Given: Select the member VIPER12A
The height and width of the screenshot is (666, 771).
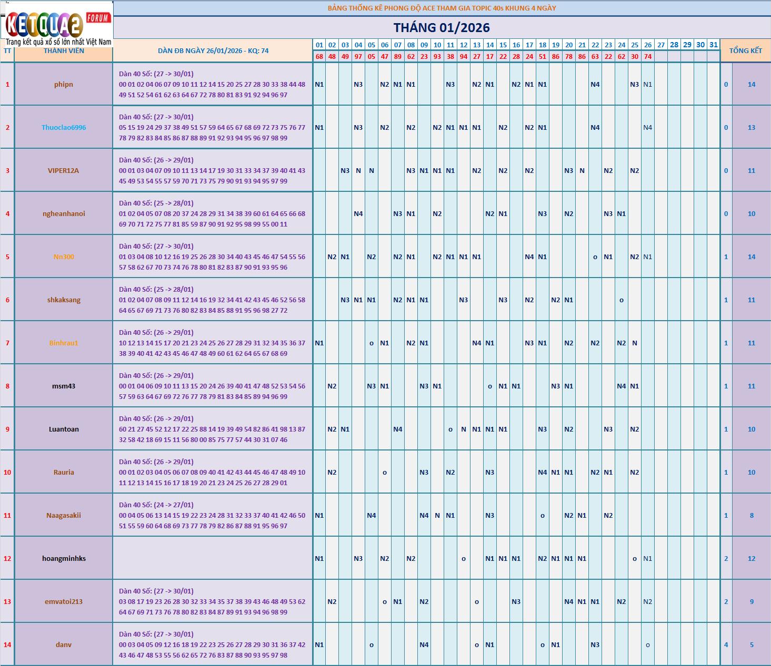Looking at the screenshot, I should point(64,171).
